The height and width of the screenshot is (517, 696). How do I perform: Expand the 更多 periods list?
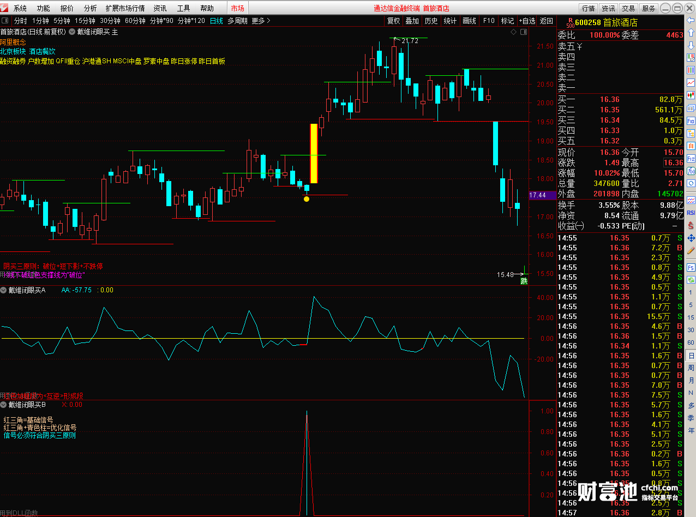pos(261,21)
